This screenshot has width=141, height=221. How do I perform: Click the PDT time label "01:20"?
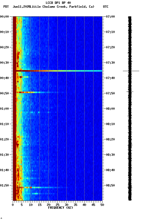(x=5, y=140)
